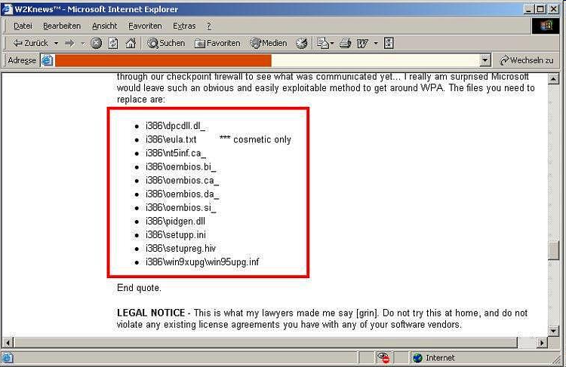
Task: Click the vertical scrollbar thumb
Action: [553, 250]
